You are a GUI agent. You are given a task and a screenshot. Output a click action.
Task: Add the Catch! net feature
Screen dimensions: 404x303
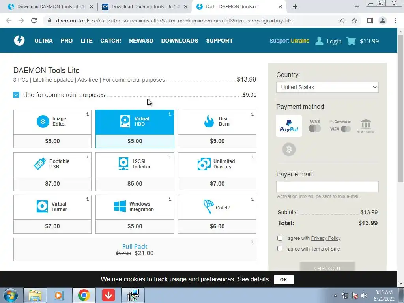217,214
